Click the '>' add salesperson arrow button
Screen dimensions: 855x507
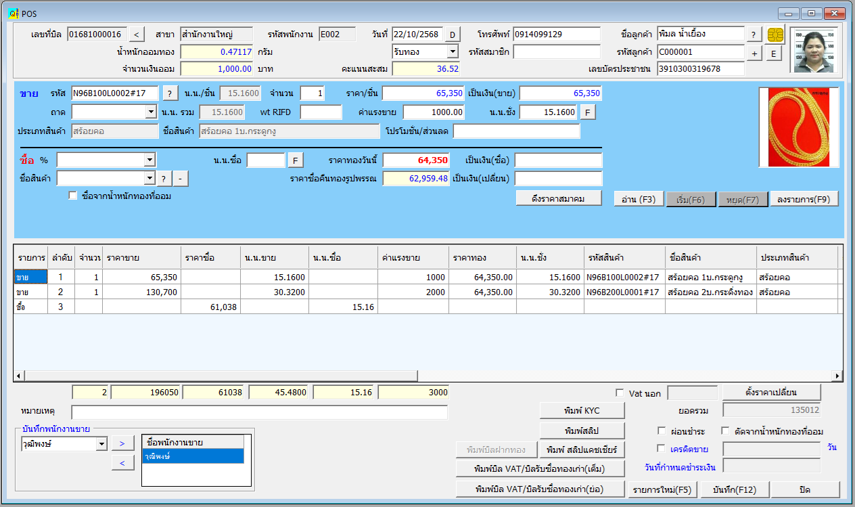point(122,443)
